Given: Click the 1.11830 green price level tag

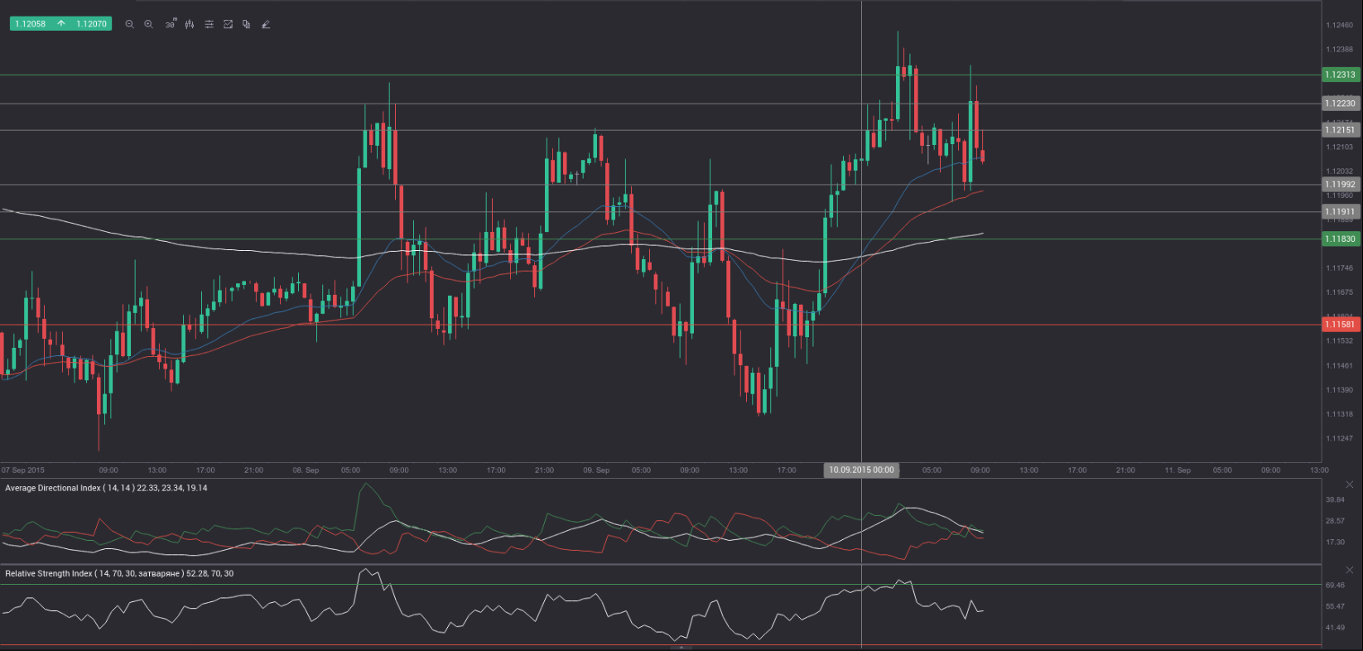Looking at the screenshot, I should (x=1341, y=239).
